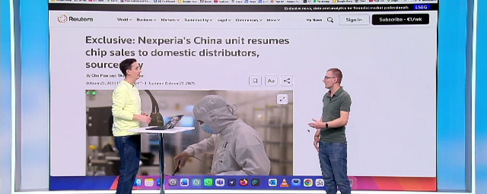Open the Aa text size control
487x194 pixels.
pyautogui.click(x=271, y=81)
